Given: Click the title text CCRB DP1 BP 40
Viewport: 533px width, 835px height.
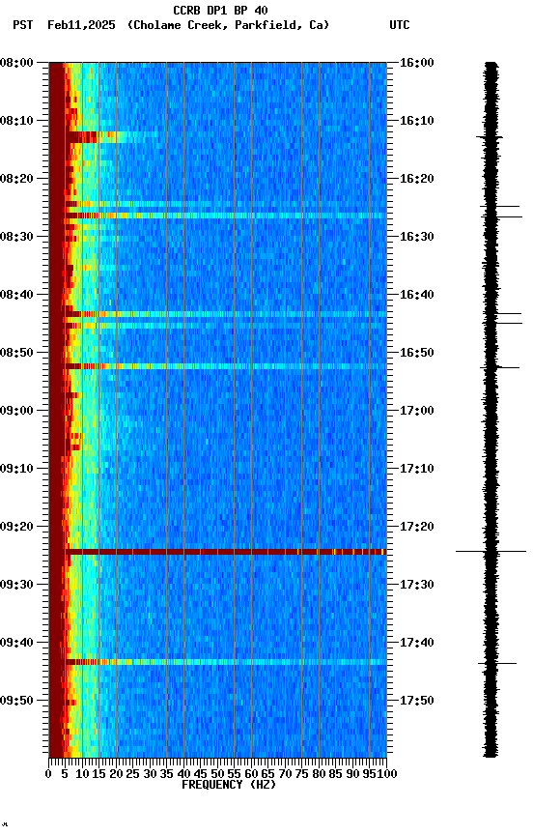Looking at the screenshot, I should (220, 11).
